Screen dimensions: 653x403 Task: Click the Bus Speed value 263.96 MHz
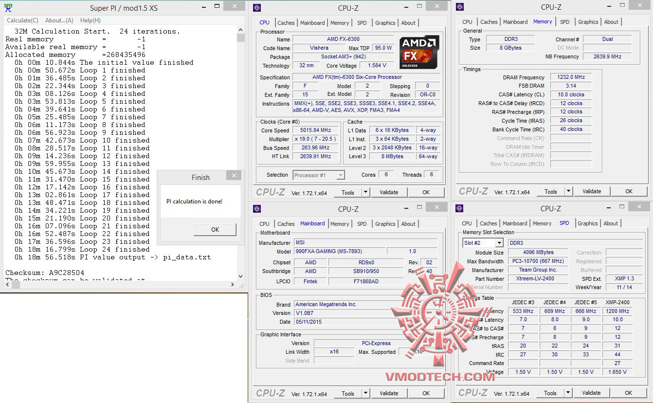[315, 147]
